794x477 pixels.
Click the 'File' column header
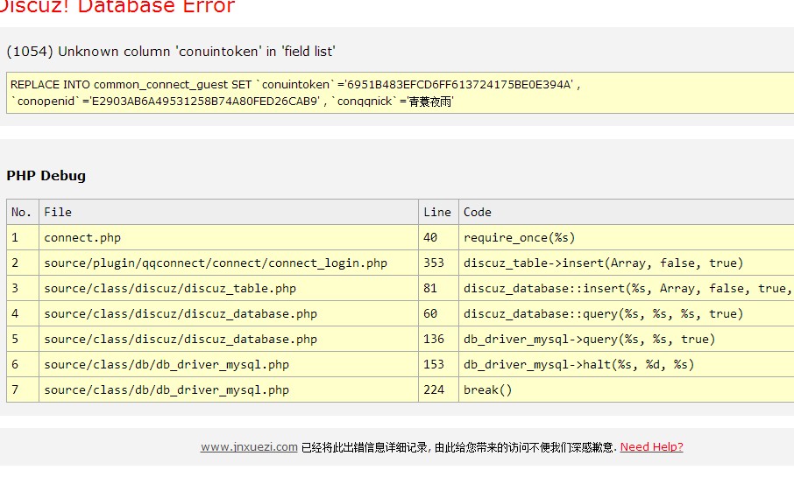point(229,212)
